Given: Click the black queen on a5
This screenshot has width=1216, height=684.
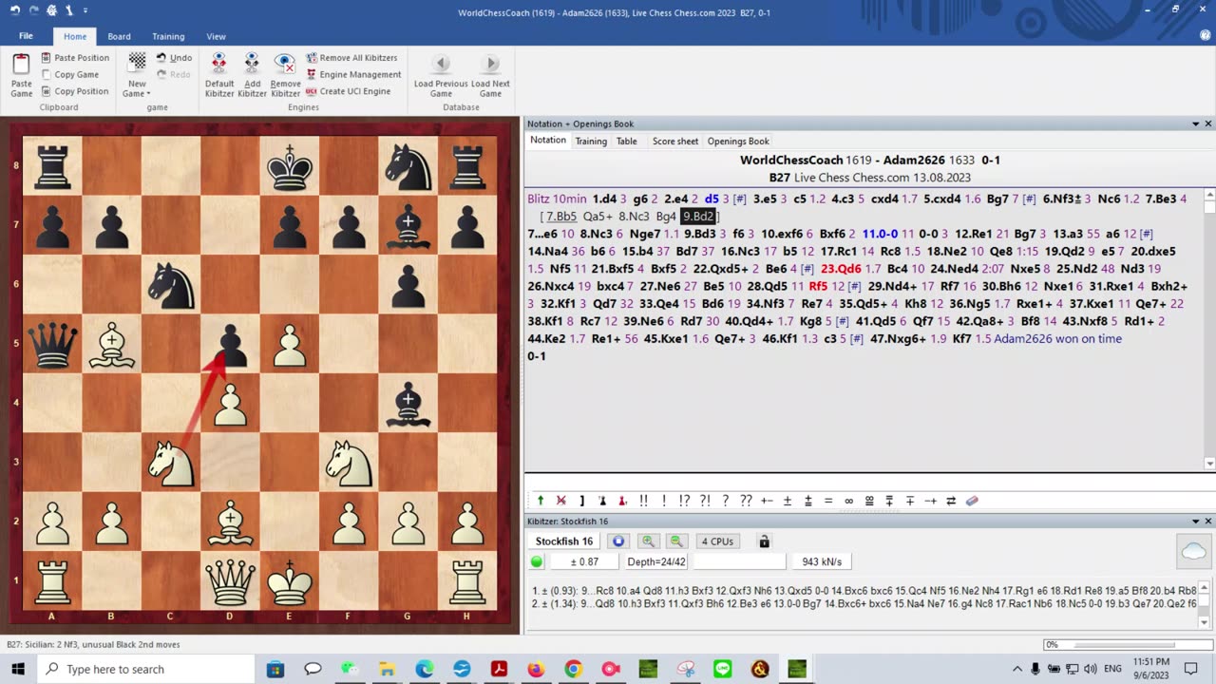Looking at the screenshot, I should pos(52,344).
